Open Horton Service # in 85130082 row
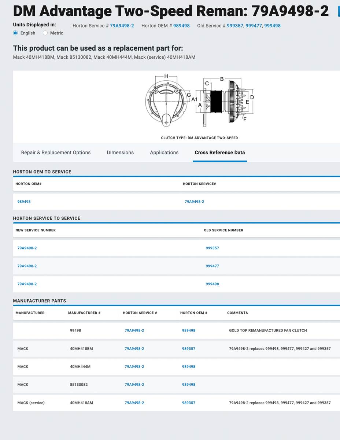This screenshot has height=440, width=340. tap(134, 385)
